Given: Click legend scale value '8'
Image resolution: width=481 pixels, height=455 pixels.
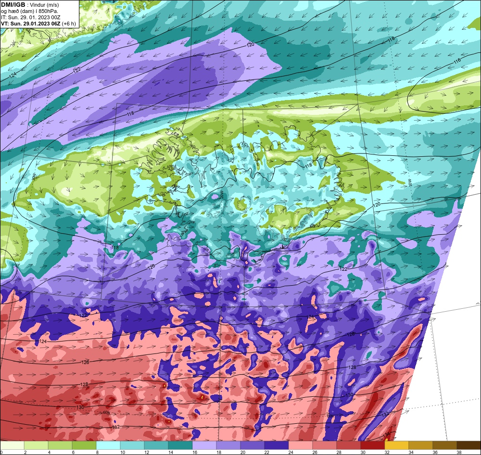Looking at the screenshot, I should [x=98, y=452].
